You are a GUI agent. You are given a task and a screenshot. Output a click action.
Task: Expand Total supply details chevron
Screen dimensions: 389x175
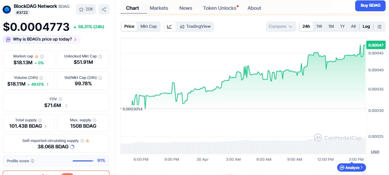pyautogui.click(x=46, y=126)
